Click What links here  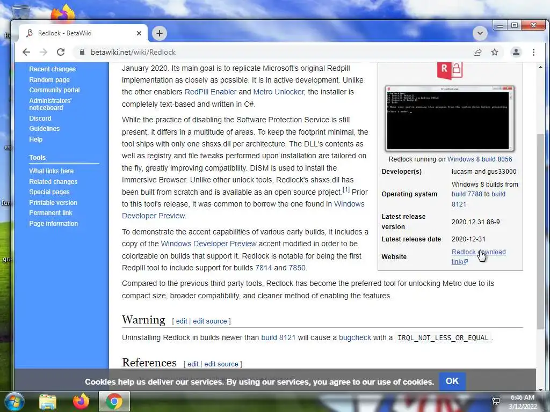(51, 171)
